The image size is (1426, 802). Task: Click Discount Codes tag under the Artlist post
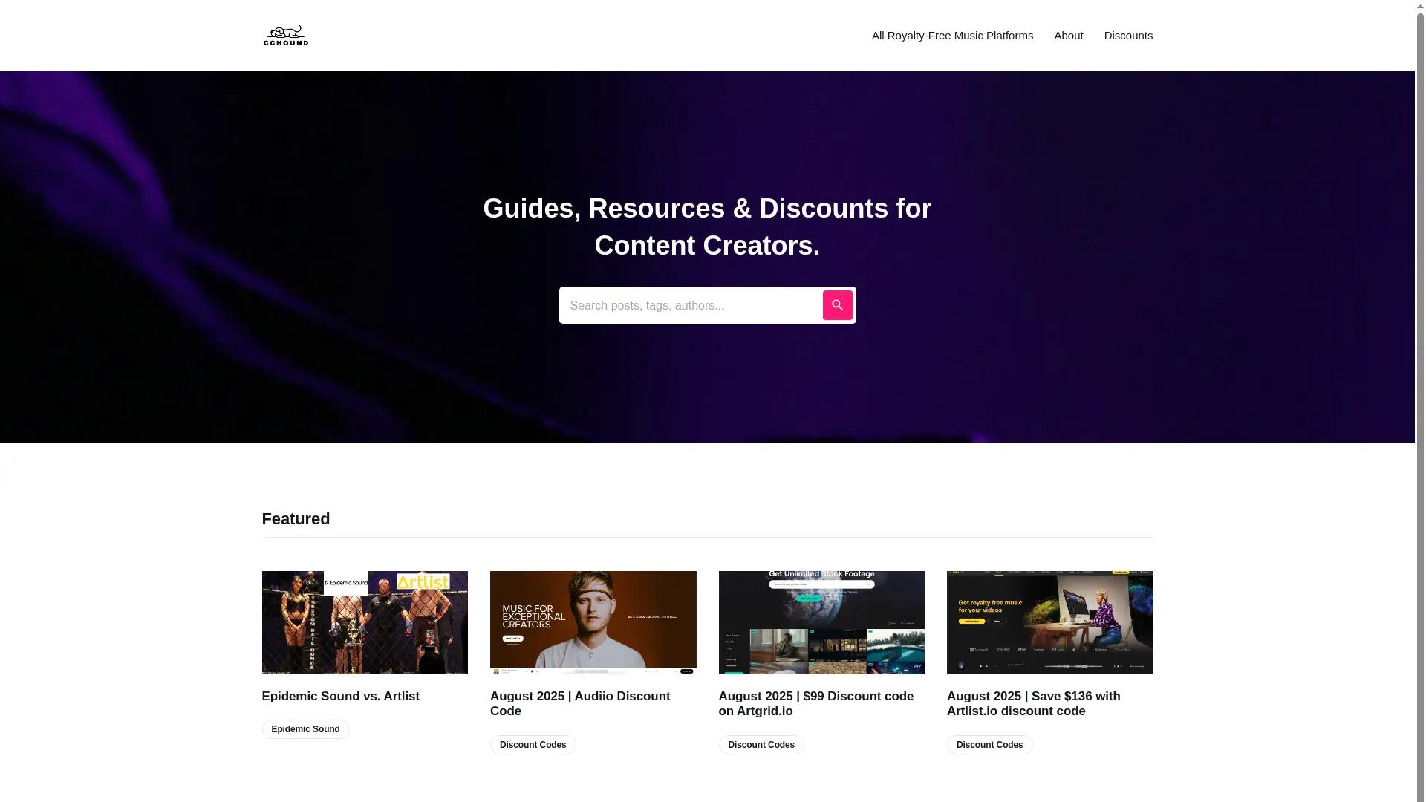tap(989, 744)
